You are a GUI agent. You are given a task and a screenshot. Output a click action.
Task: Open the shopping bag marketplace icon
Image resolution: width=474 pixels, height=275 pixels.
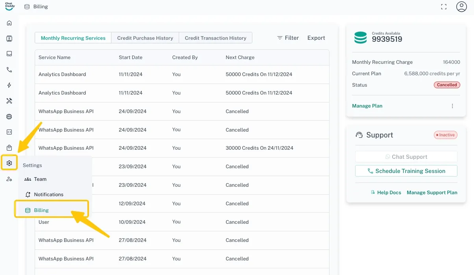9,148
